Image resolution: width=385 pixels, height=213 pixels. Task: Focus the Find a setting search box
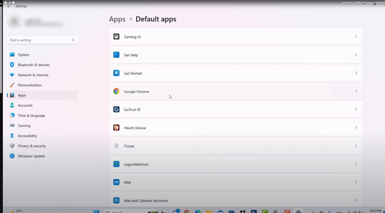pos(42,40)
